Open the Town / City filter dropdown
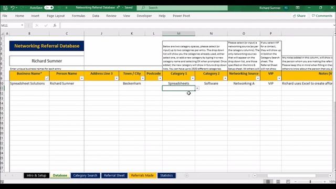336x189 pixels. click(142, 78)
